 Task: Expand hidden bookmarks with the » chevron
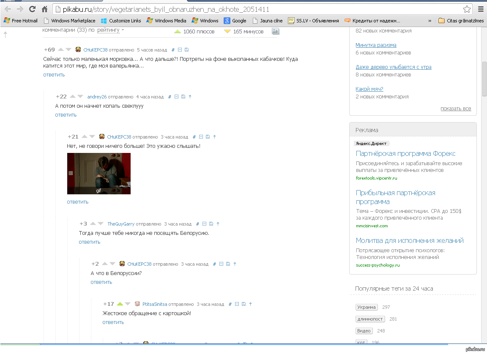tap(430, 20)
